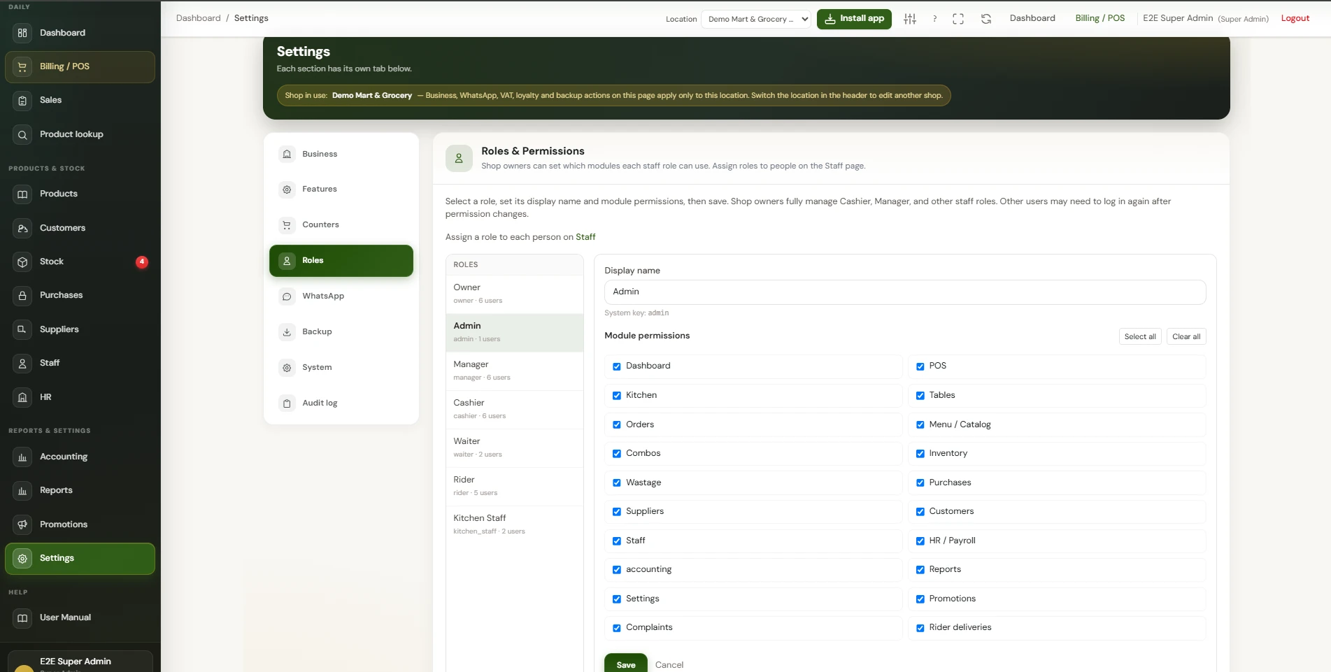Select the Waiter role row
This screenshot has height=672, width=1331.
coord(515,448)
